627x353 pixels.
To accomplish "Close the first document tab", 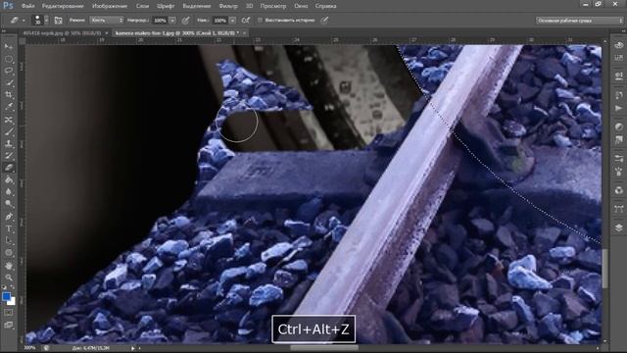I will coord(107,32).
